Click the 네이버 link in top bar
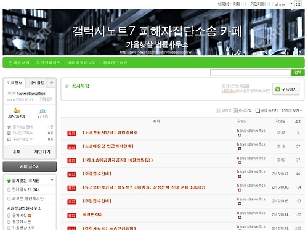 click(x=223, y=4)
